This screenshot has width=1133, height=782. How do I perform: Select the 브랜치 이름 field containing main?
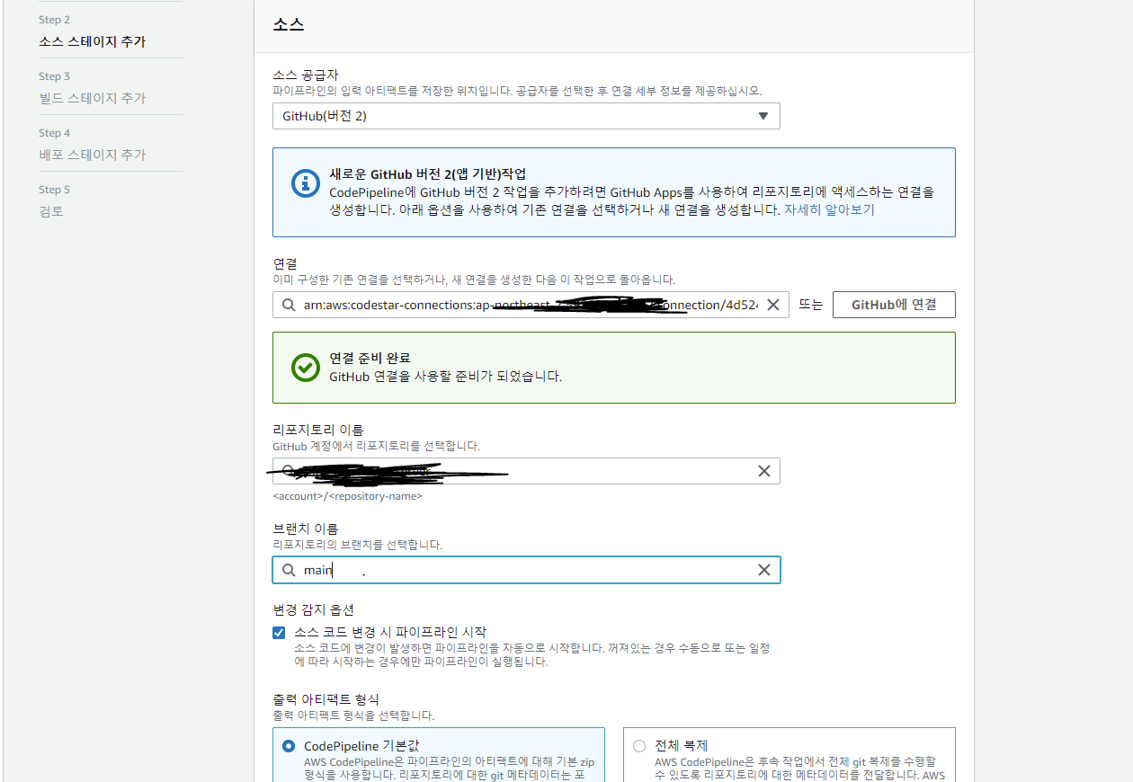[x=526, y=570]
